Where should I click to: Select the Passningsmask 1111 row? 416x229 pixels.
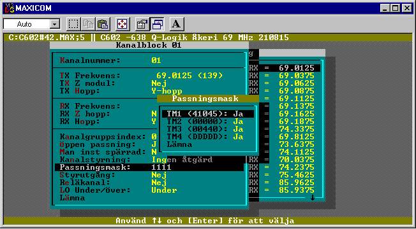[149, 167]
